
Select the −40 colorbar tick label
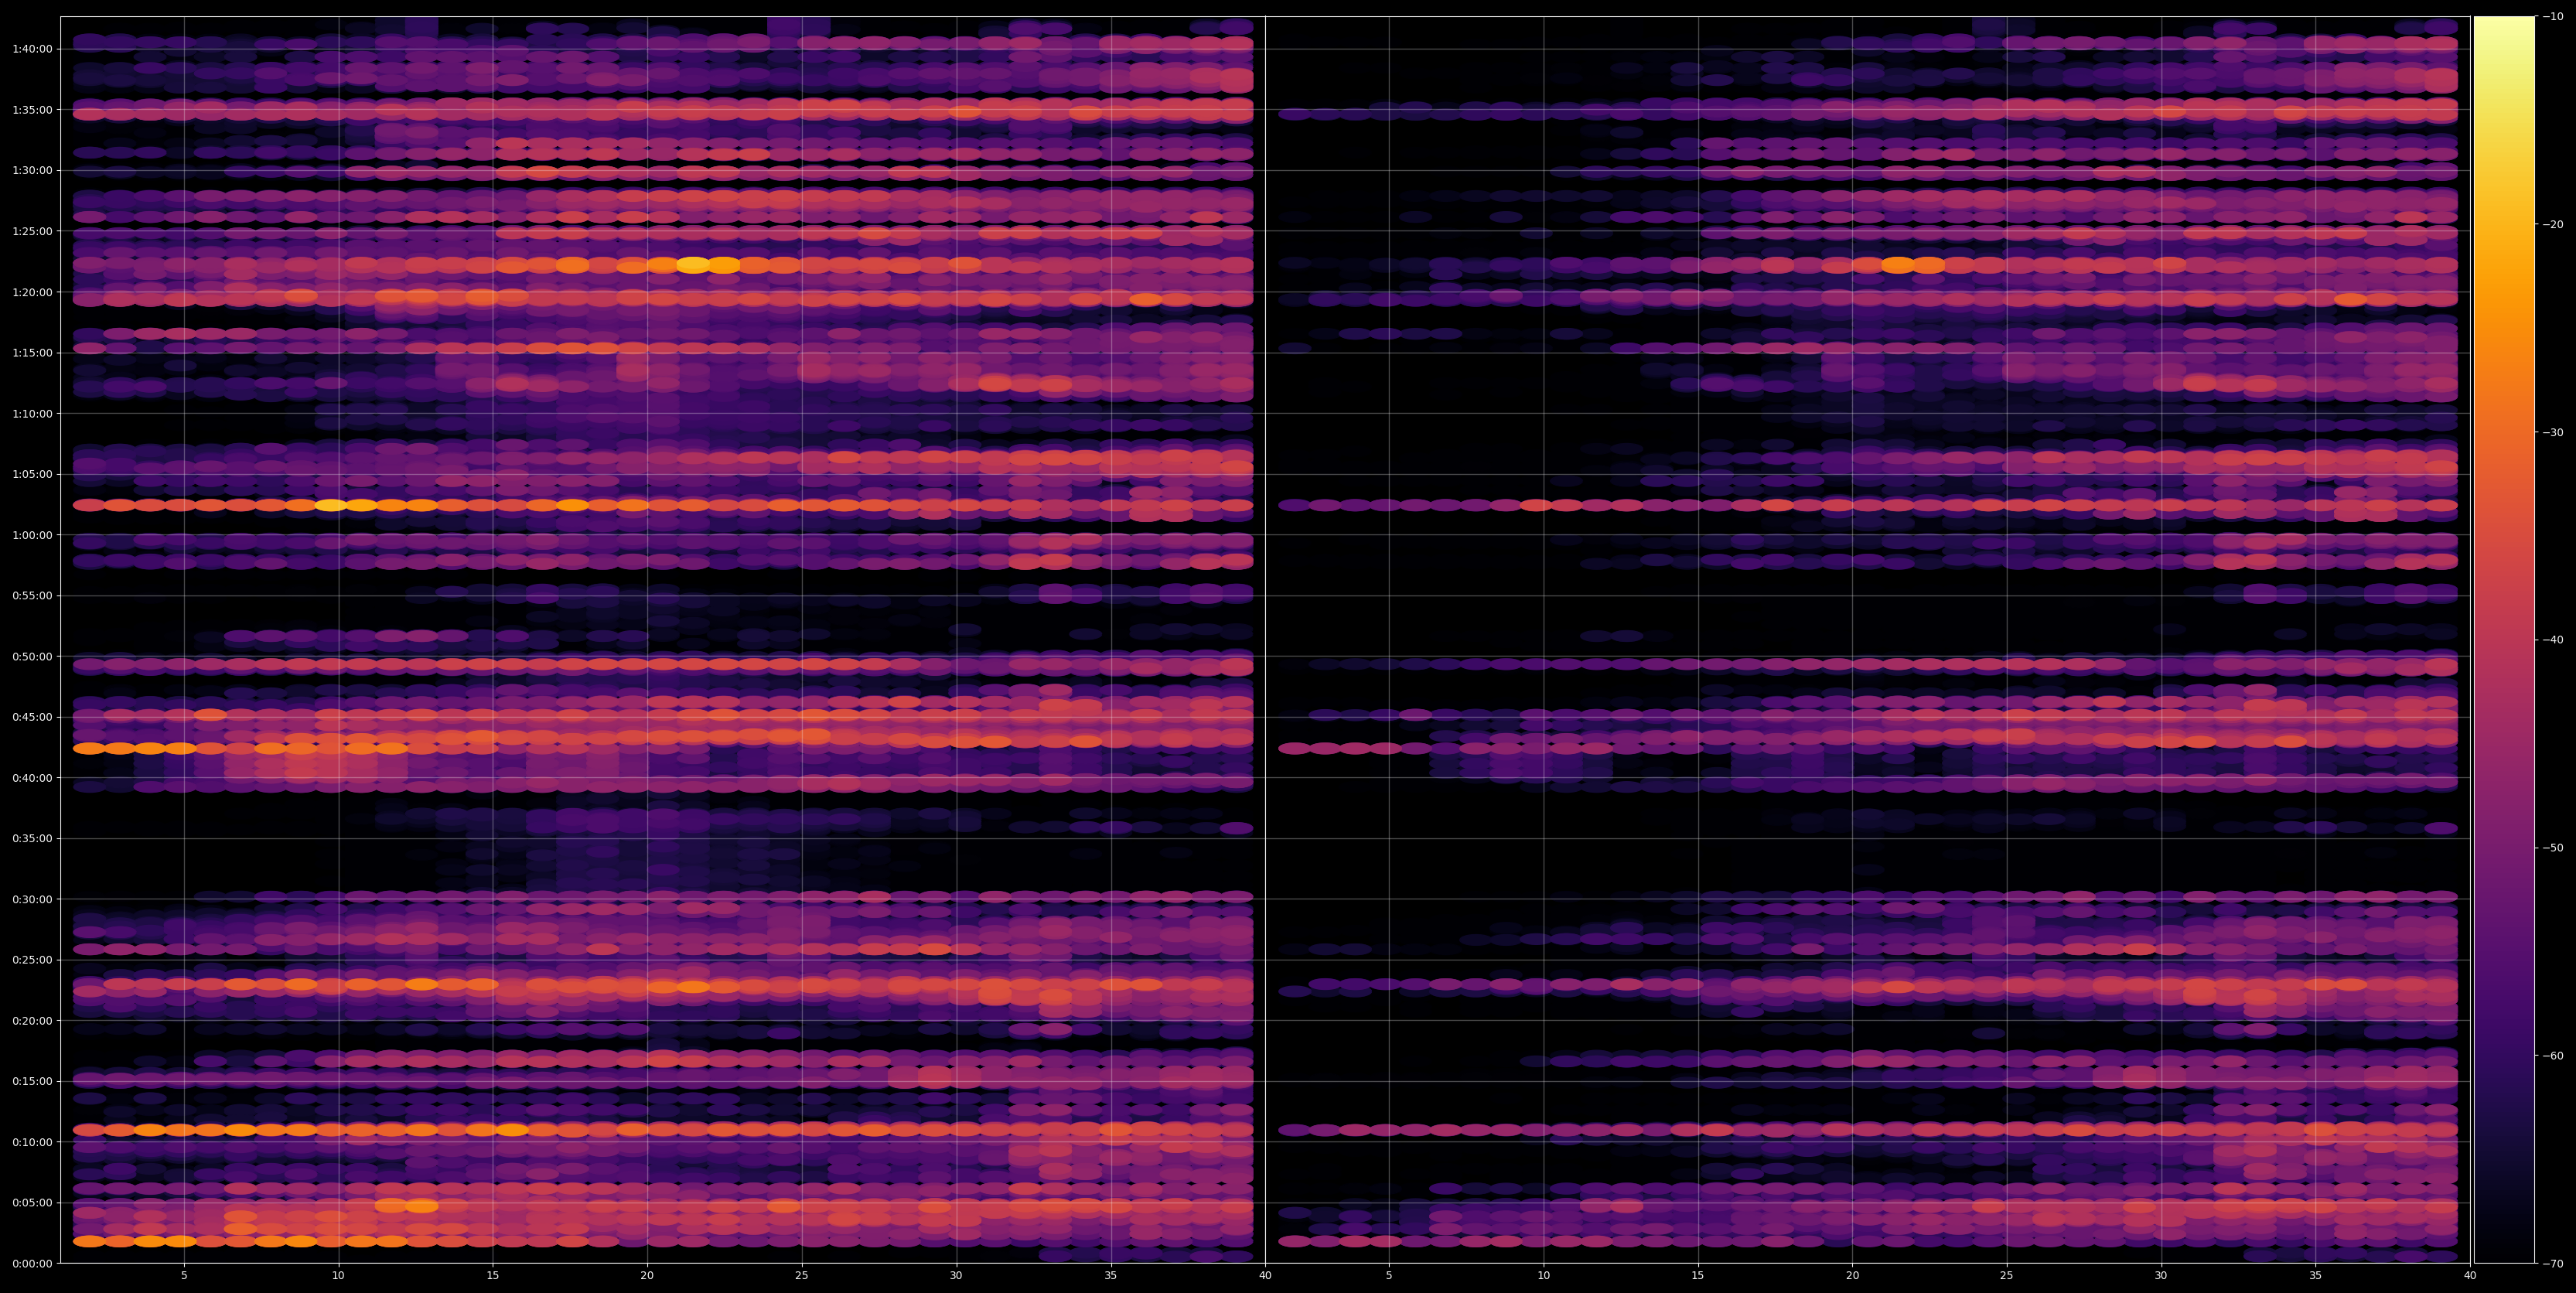(x=2553, y=640)
